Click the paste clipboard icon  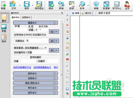click(67, 48)
